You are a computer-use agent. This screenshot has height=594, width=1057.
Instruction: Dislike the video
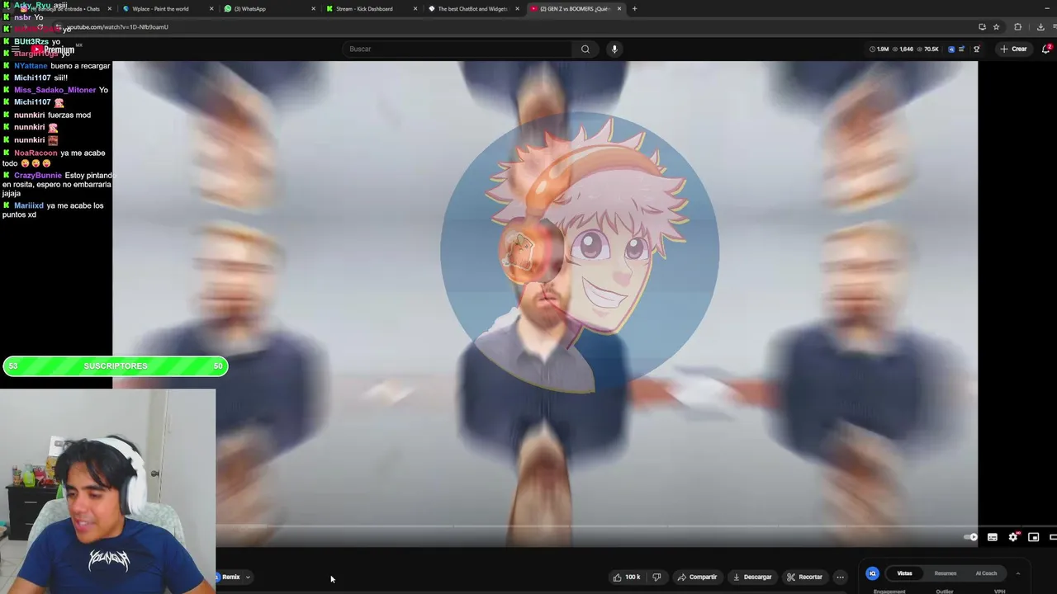pos(656,577)
